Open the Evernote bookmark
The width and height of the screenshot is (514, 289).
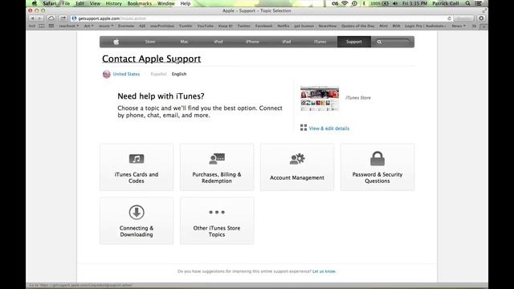pyautogui.click(x=126, y=26)
